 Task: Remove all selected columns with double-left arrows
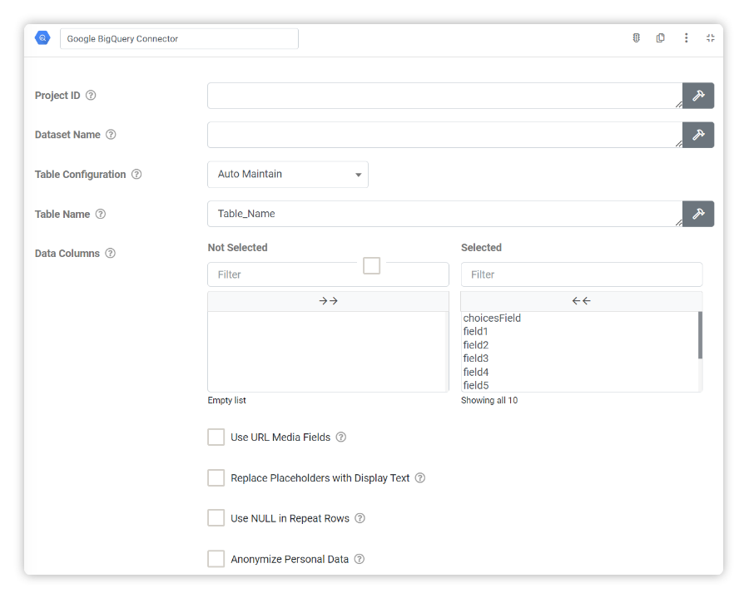[581, 301]
